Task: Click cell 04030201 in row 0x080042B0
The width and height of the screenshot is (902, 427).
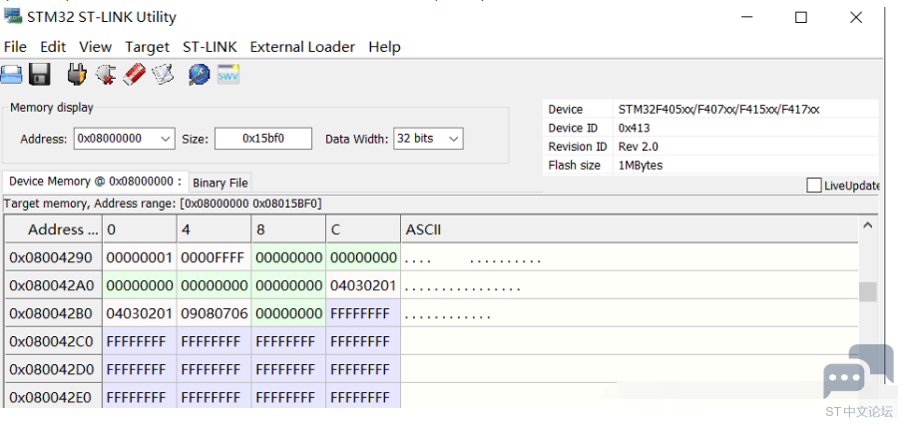Action: point(140,313)
